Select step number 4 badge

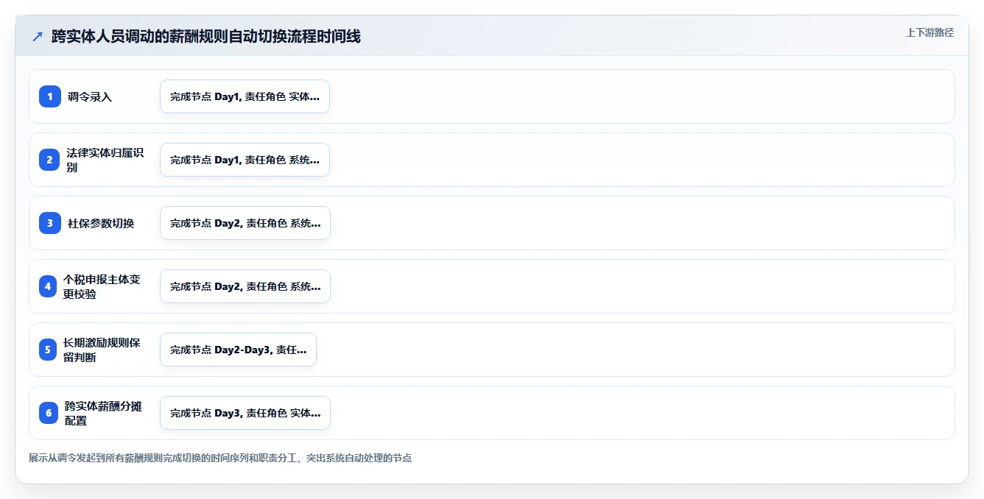click(x=48, y=286)
